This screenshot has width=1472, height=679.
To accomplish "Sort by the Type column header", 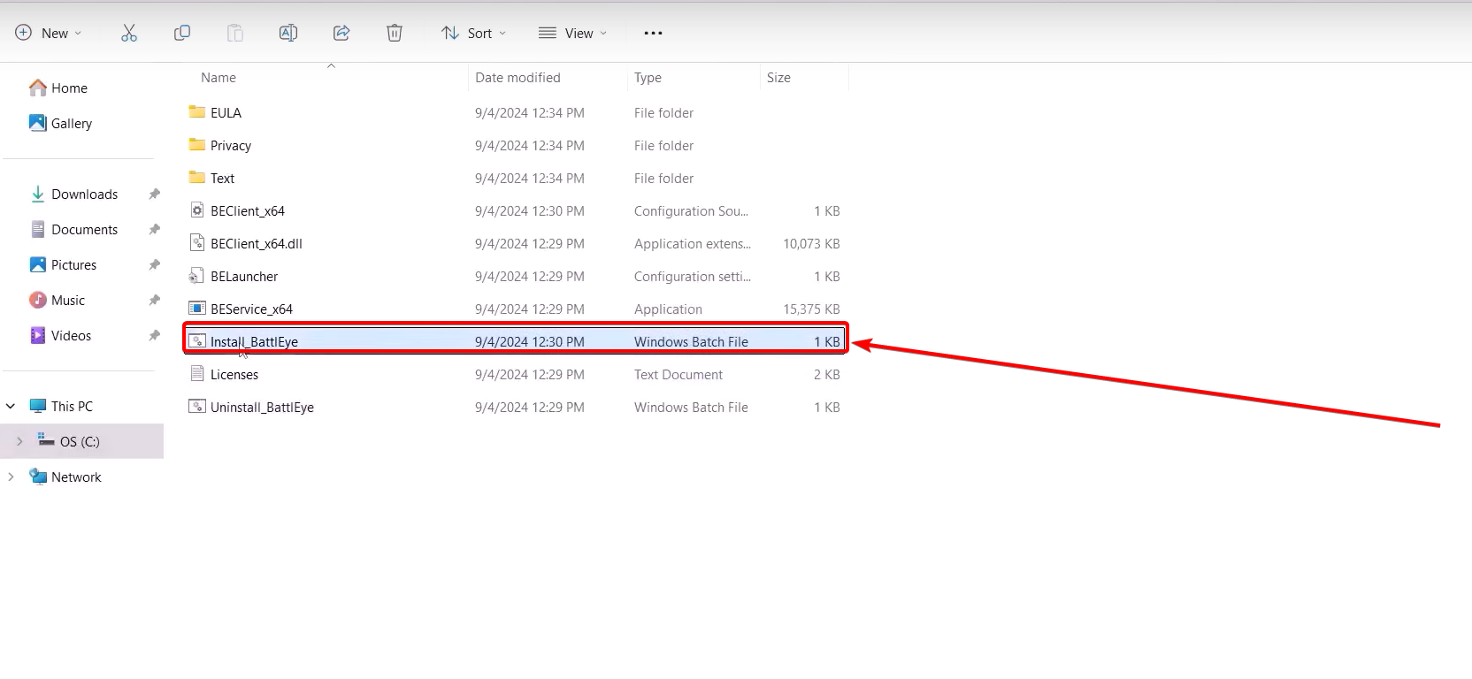I will (x=648, y=78).
